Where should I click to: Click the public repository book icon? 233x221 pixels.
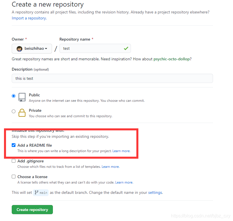pyautogui.click(x=22, y=97)
